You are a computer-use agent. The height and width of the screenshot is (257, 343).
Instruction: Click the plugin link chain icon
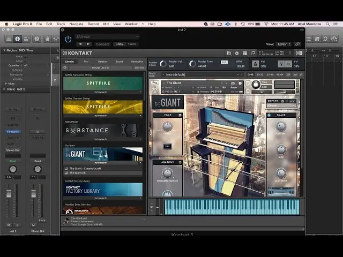click(x=297, y=44)
